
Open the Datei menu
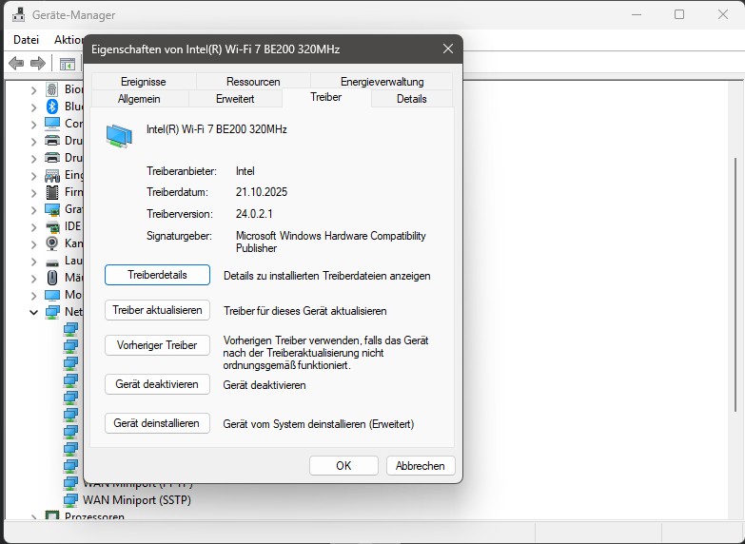[26, 39]
